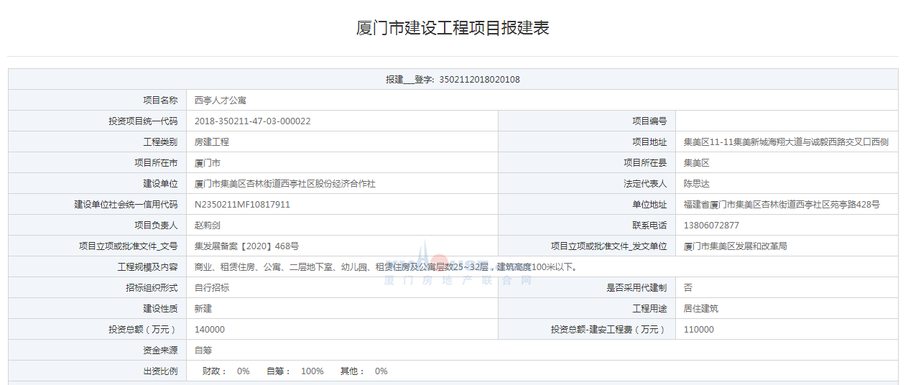The height and width of the screenshot is (385, 908).
Task: Select the 新建 value
Action: [203, 309]
